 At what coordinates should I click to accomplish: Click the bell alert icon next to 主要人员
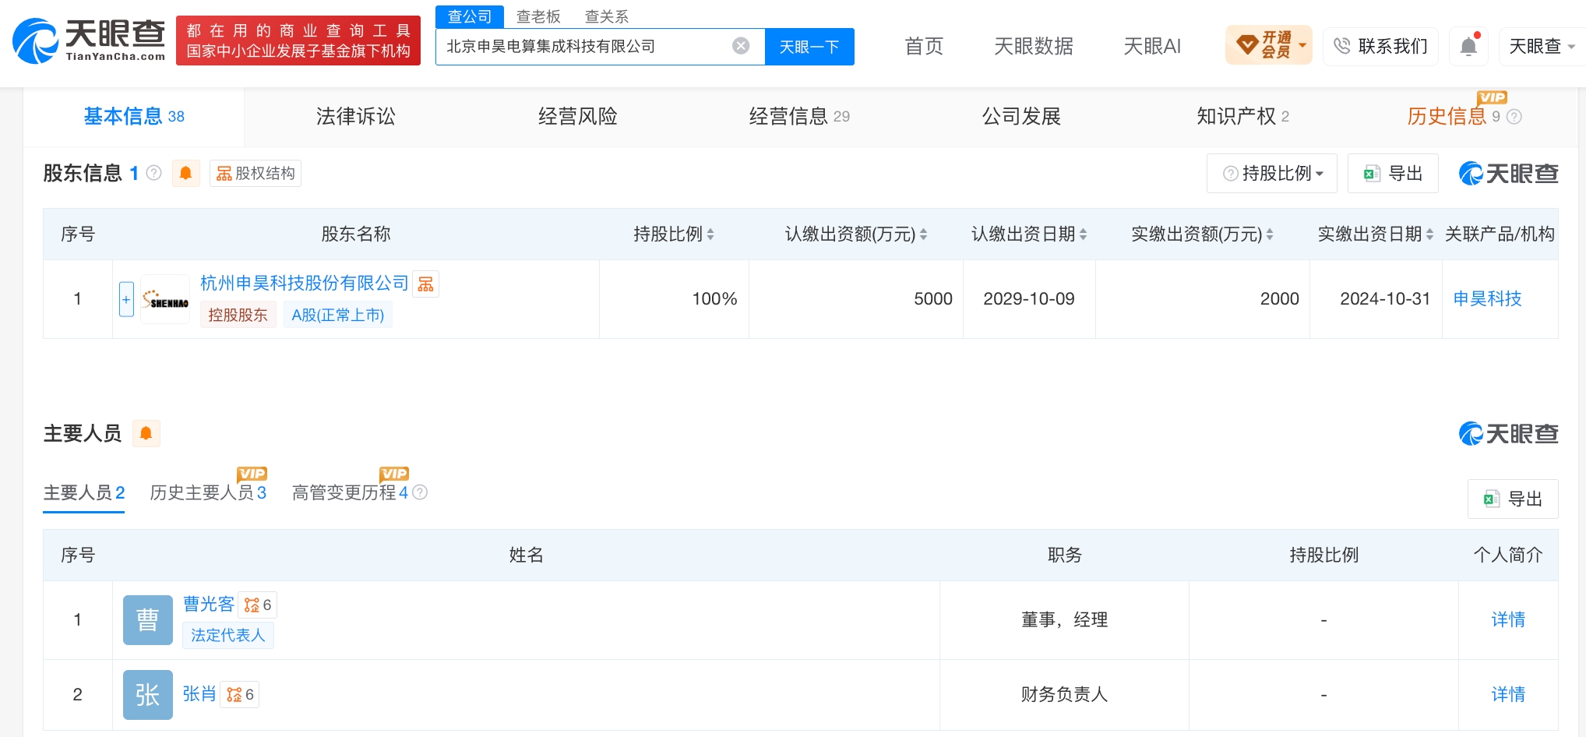(146, 433)
